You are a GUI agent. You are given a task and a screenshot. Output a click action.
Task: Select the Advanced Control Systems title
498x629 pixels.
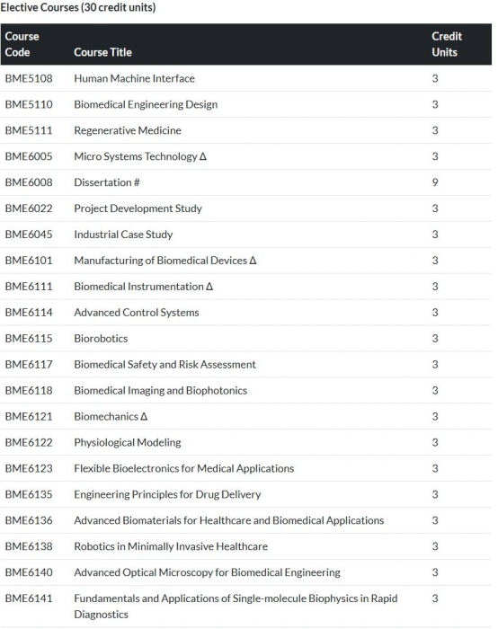tap(137, 313)
